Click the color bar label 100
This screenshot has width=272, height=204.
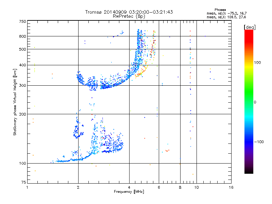click(x=257, y=63)
